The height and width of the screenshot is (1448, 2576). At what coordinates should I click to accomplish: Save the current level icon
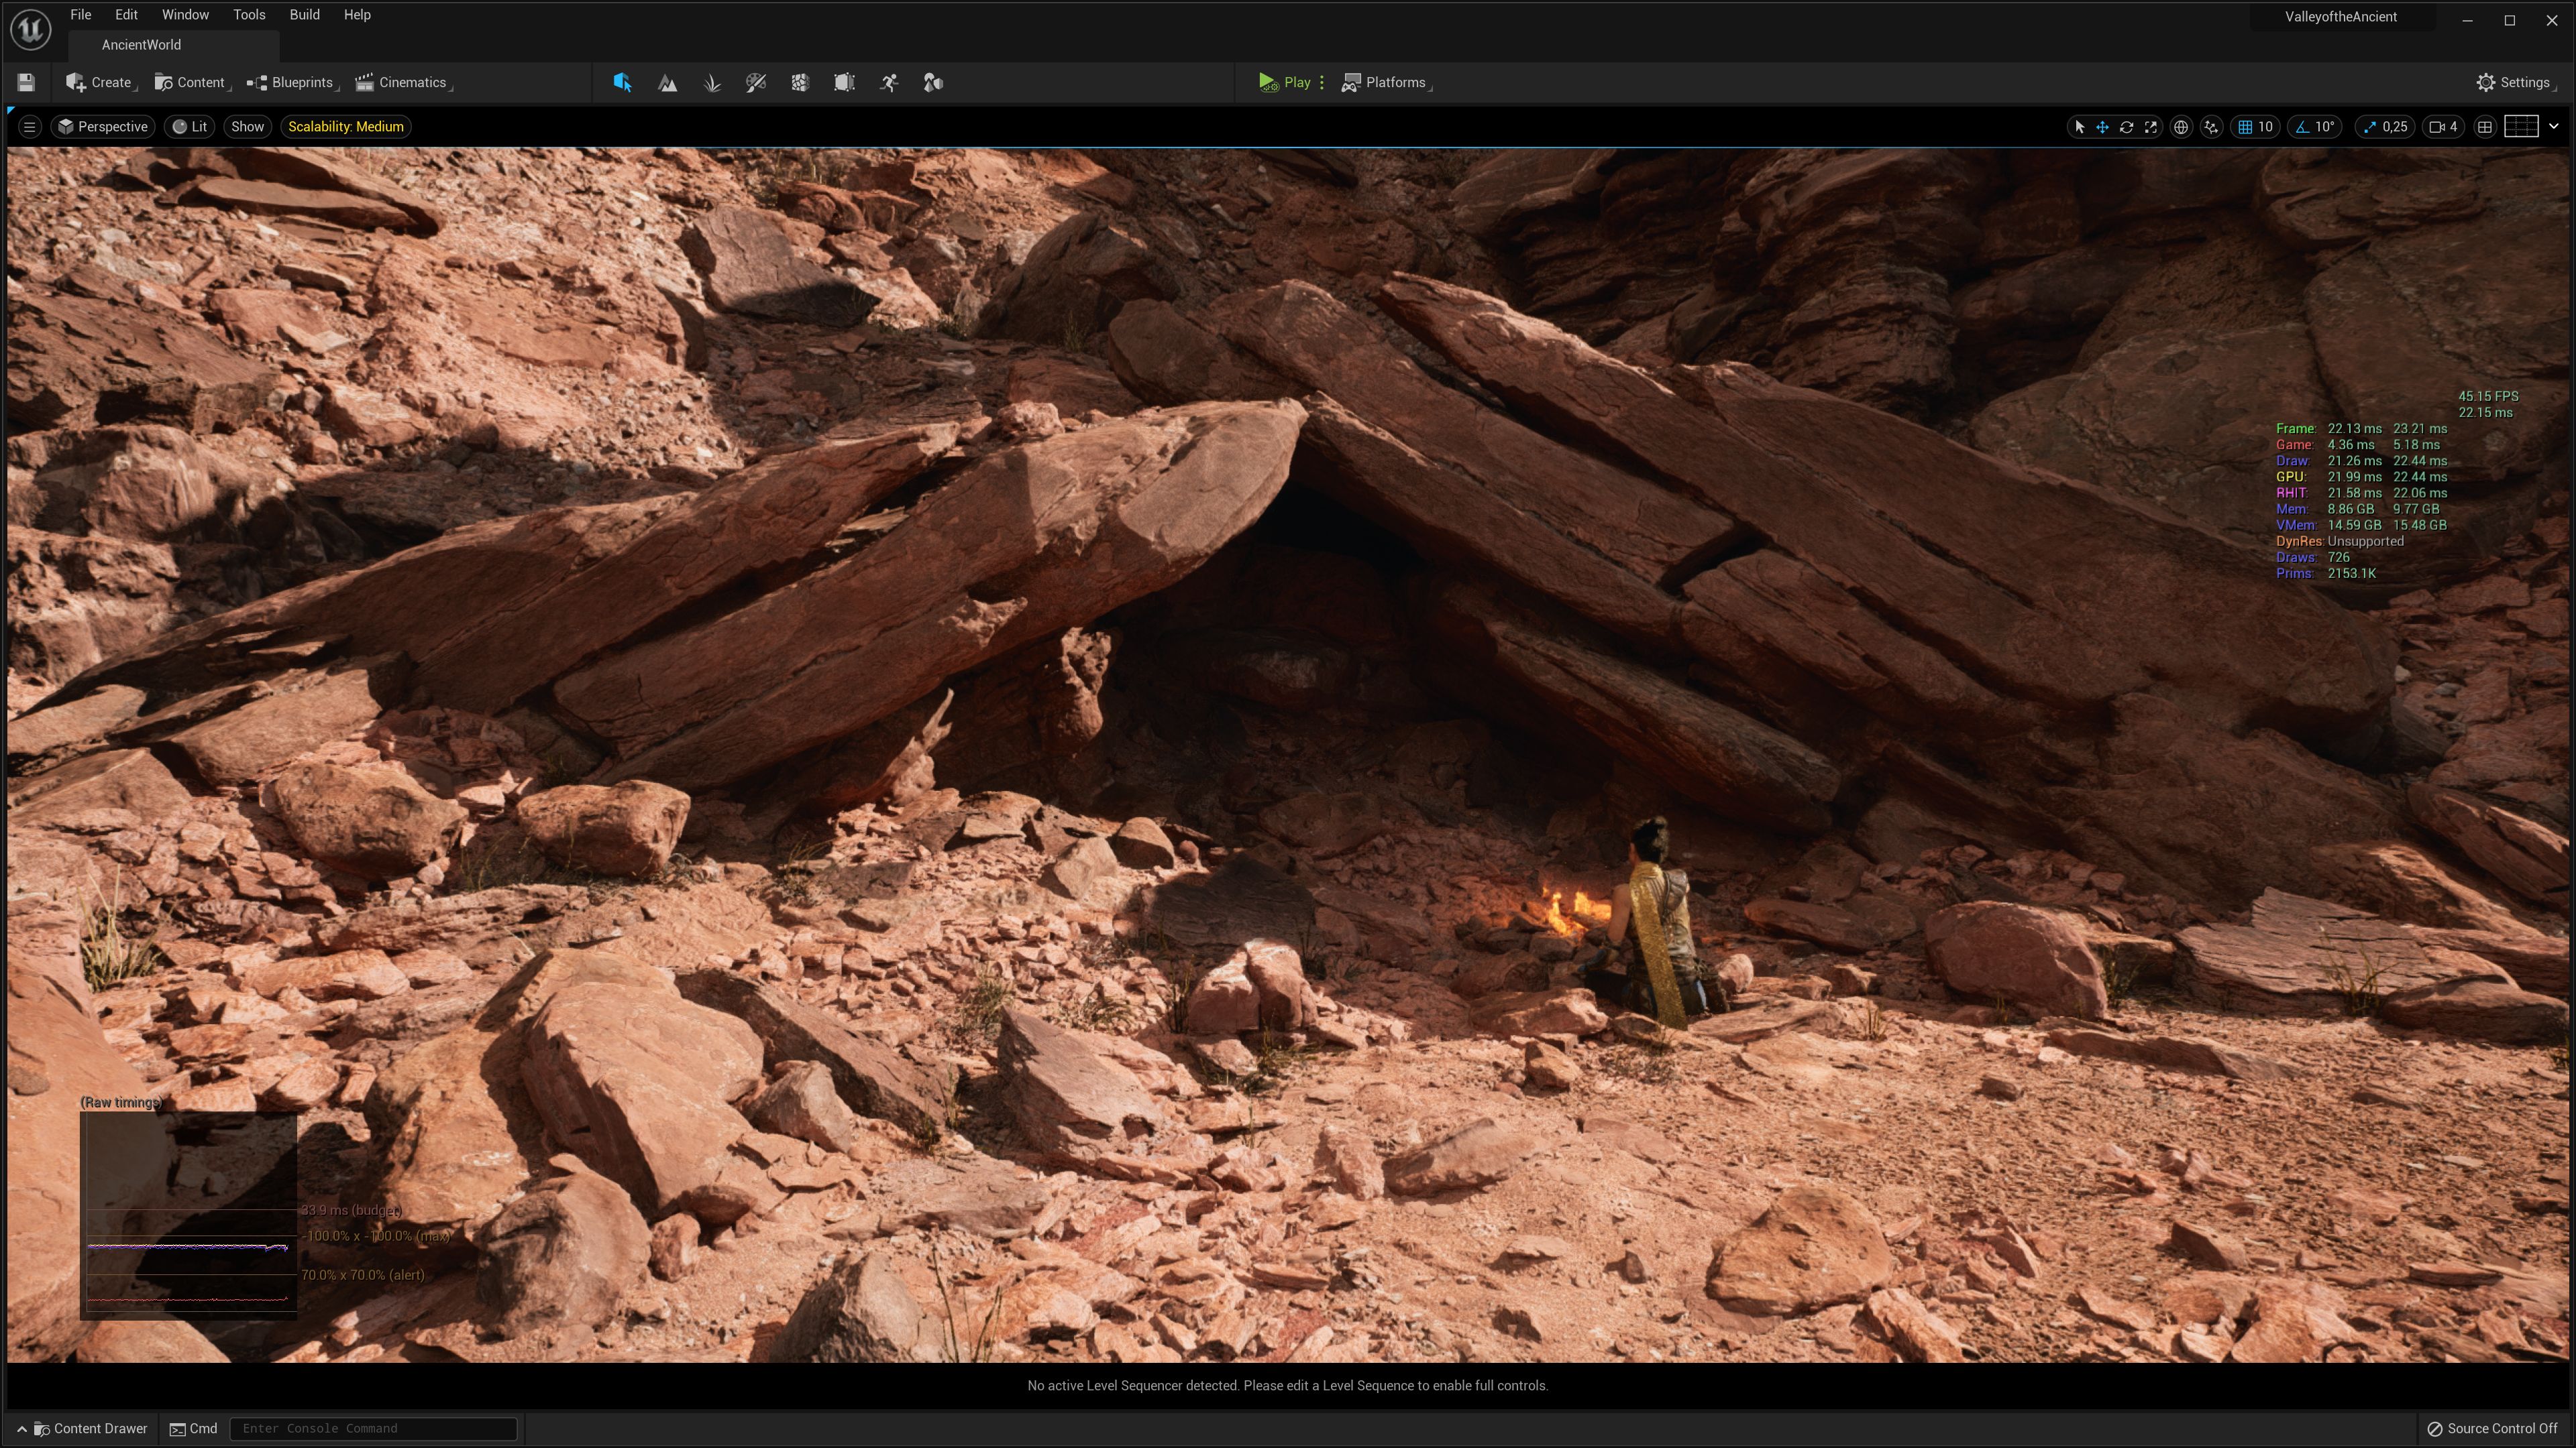coord(26,83)
